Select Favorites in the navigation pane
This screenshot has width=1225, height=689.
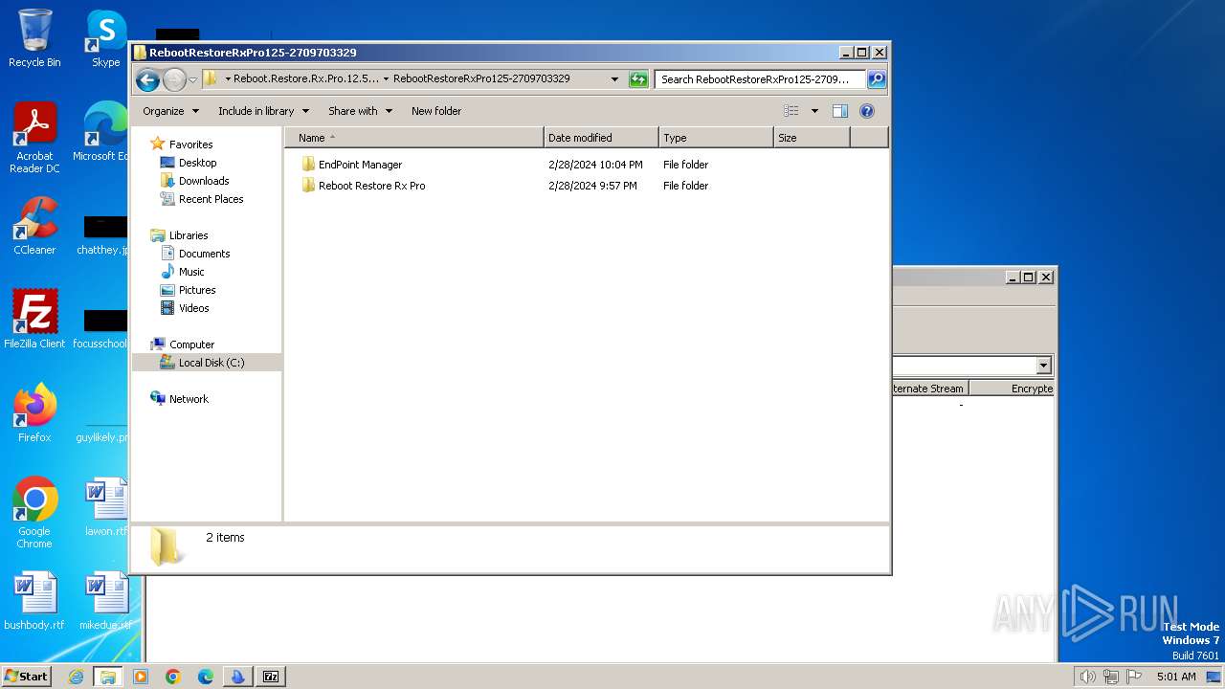(190, 144)
